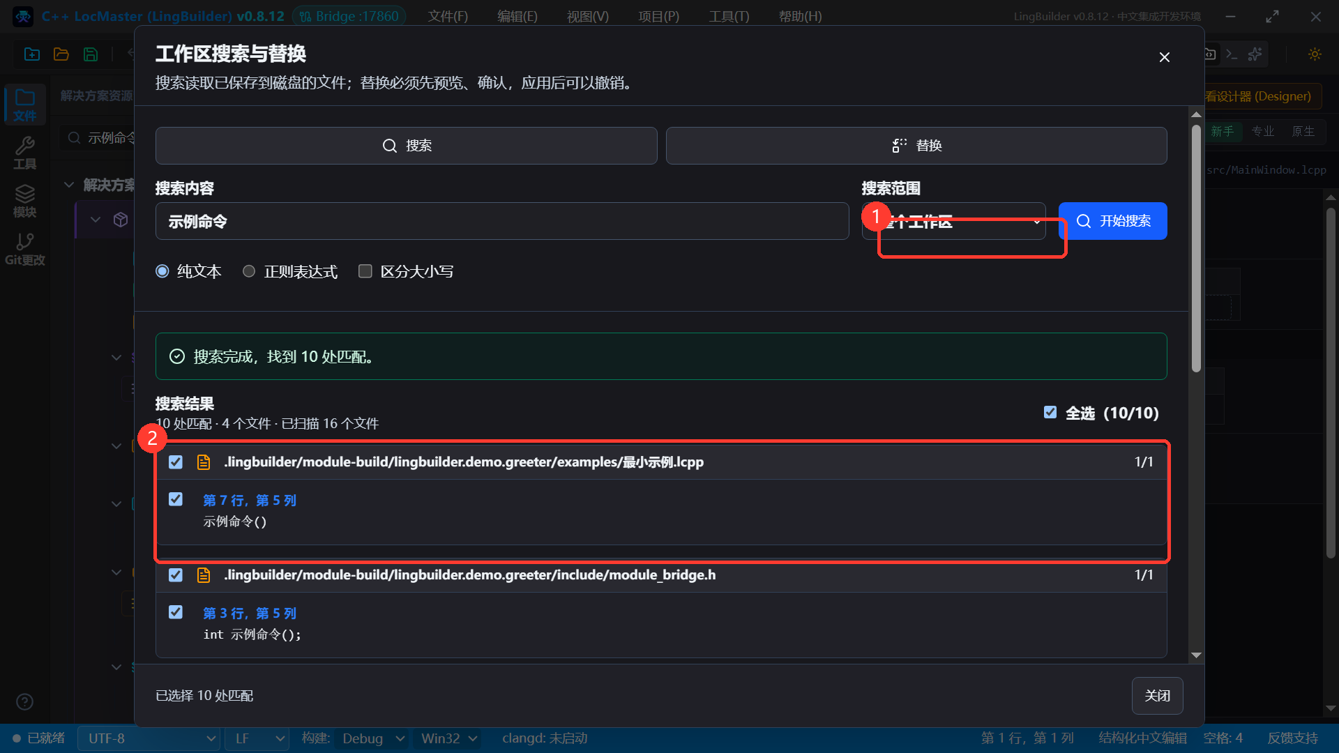Open the UTF-8 encoding dropdown

[x=149, y=738]
